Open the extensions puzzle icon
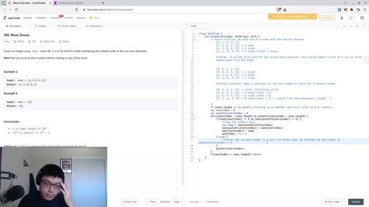369x207 pixels. pyautogui.click(x=352, y=10)
